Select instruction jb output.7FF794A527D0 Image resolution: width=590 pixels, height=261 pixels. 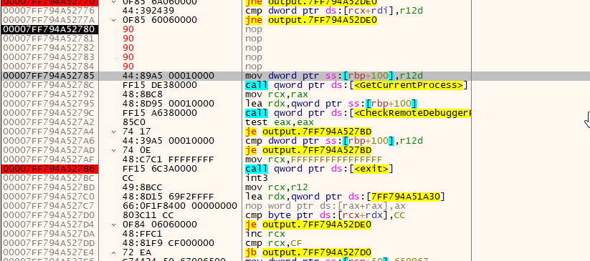(308, 252)
